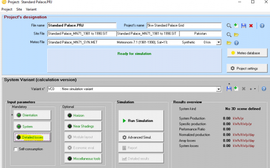This screenshot has width=270, height=168.
Task: Click the Site File search magnifier icon
Action: pyautogui.click(x=229, y=35)
